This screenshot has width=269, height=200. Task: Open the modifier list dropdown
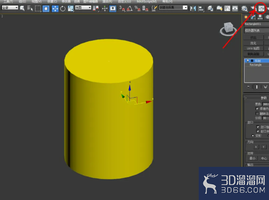(x=257, y=30)
